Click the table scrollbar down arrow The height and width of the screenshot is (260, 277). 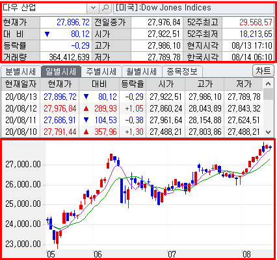(x=269, y=132)
